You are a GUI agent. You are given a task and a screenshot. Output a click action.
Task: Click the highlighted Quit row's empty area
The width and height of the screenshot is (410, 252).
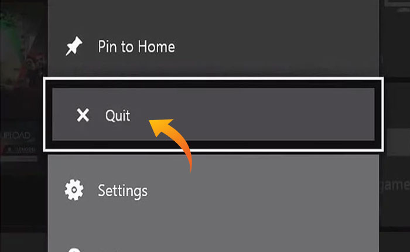(261, 114)
